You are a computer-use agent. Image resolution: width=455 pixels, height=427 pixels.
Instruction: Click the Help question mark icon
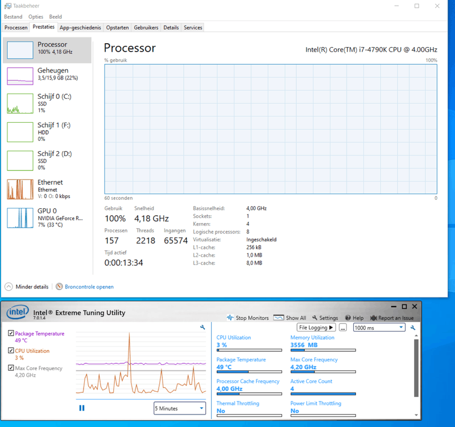pyautogui.click(x=348, y=318)
